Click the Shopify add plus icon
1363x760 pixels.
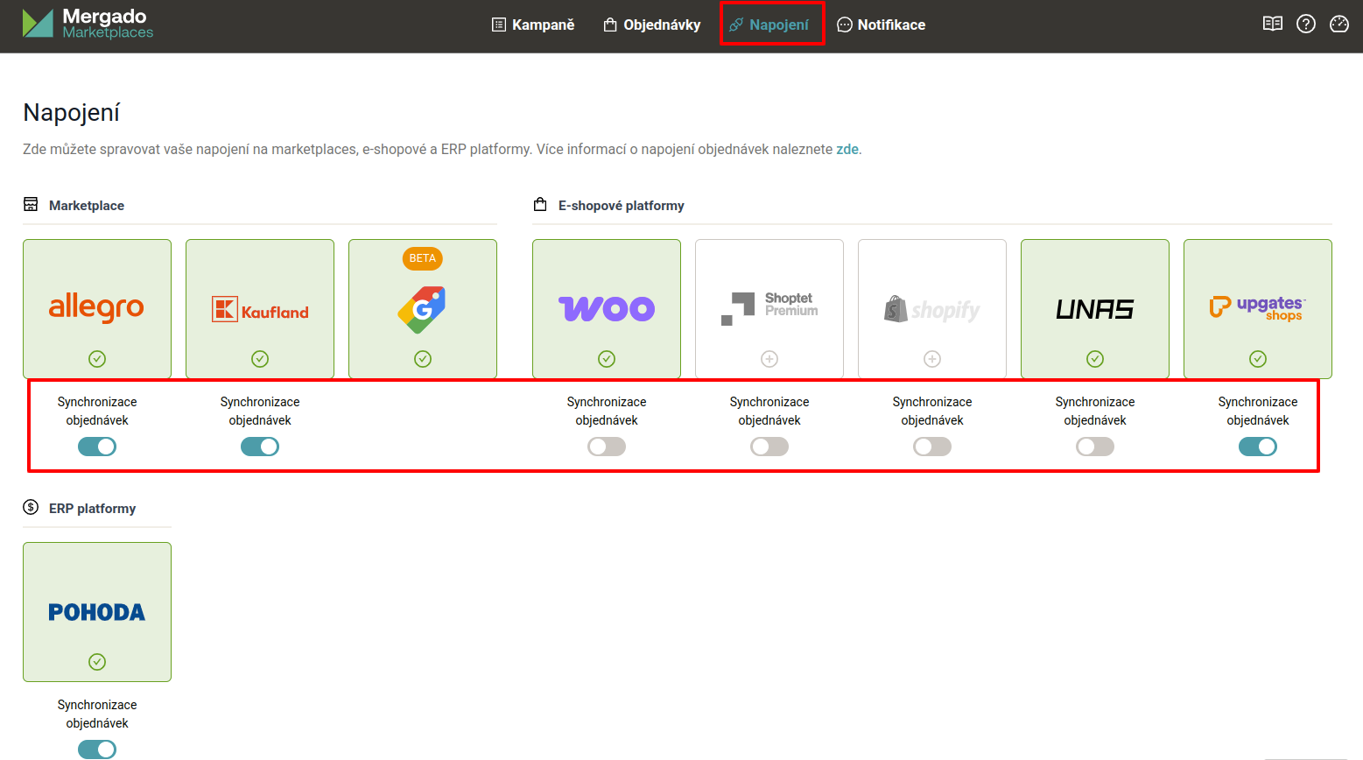[932, 359]
